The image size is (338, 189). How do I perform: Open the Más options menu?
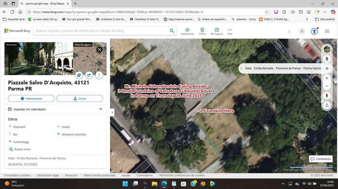[x=230, y=31]
